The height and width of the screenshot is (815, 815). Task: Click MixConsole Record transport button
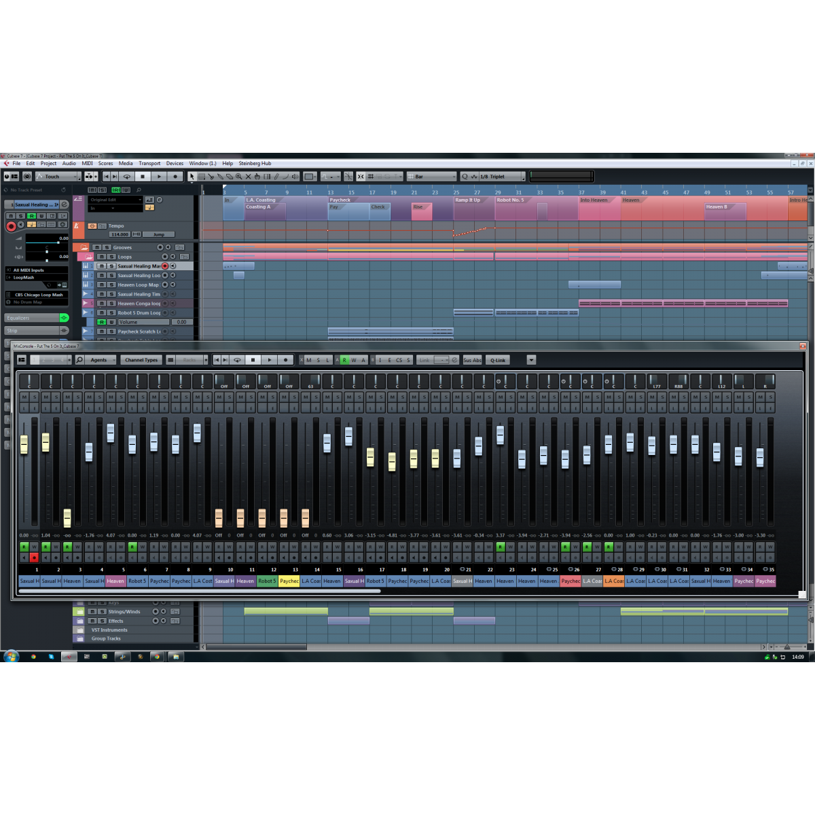pyautogui.click(x=286, y=360)
